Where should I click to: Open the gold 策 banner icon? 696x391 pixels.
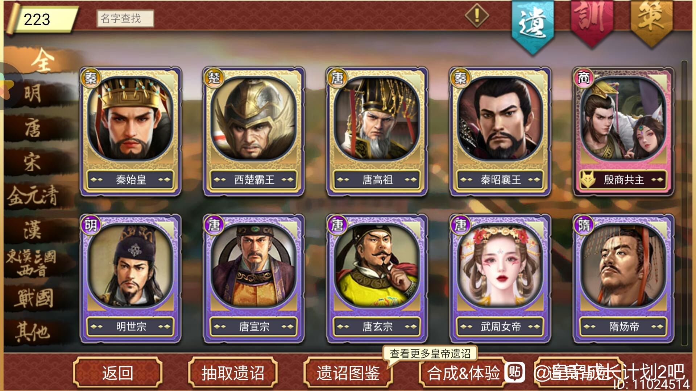click(651, 22)
